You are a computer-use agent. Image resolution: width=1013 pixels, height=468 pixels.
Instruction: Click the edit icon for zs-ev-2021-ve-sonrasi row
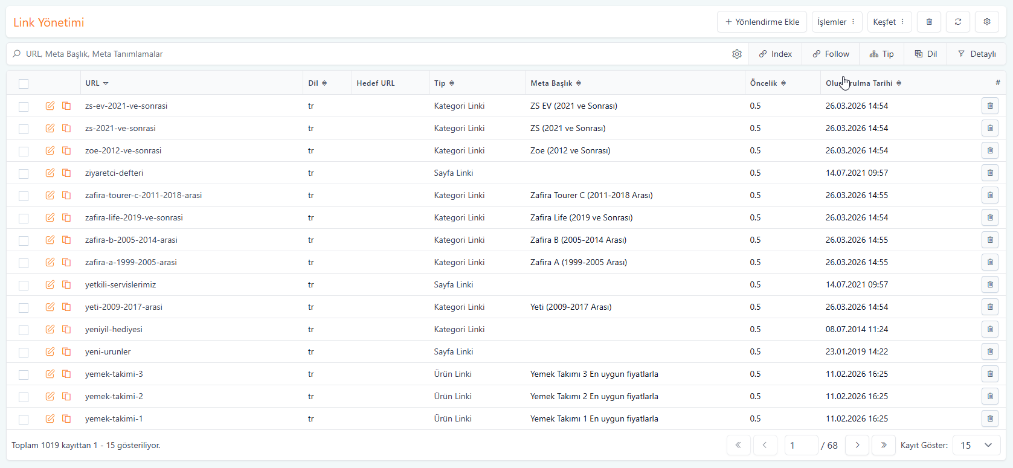pos(50,106)
